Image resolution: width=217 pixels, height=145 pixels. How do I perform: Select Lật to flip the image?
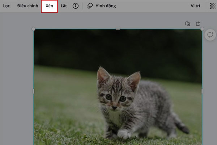(x=64, y=6)
